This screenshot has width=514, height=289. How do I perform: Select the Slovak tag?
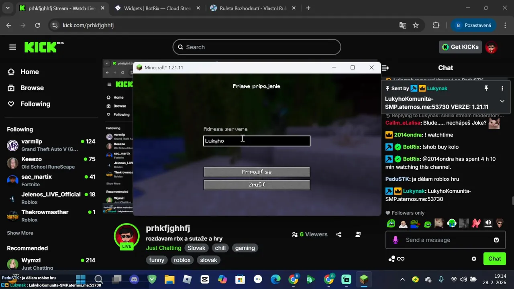[x=196, y=248]
